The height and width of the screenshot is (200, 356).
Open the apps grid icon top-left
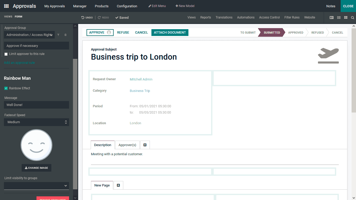pyautogui.click(x=6, y=6)
